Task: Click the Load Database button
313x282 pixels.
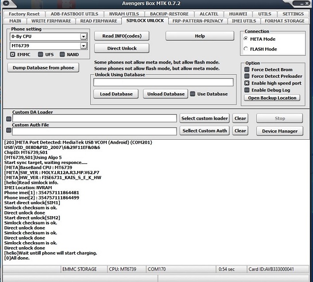Action: click(x=116, y=94)
